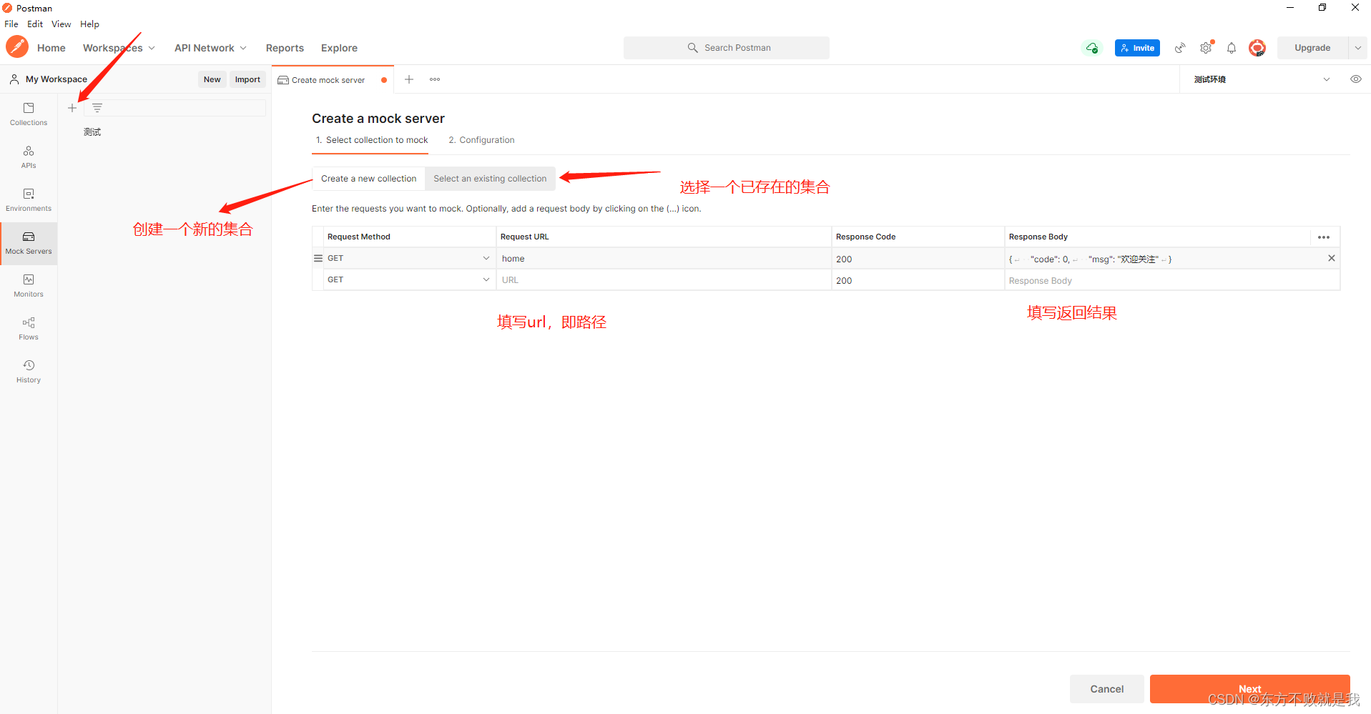Screen dimensions: 1371x714
Task: Toggle environment preview with the eye icon
Action: 1355,79
